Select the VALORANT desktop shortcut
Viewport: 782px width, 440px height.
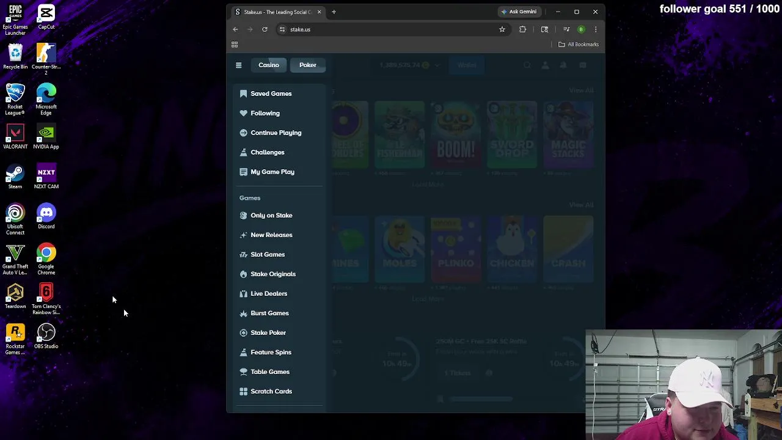pyautogui.click(x=15, y=137)
